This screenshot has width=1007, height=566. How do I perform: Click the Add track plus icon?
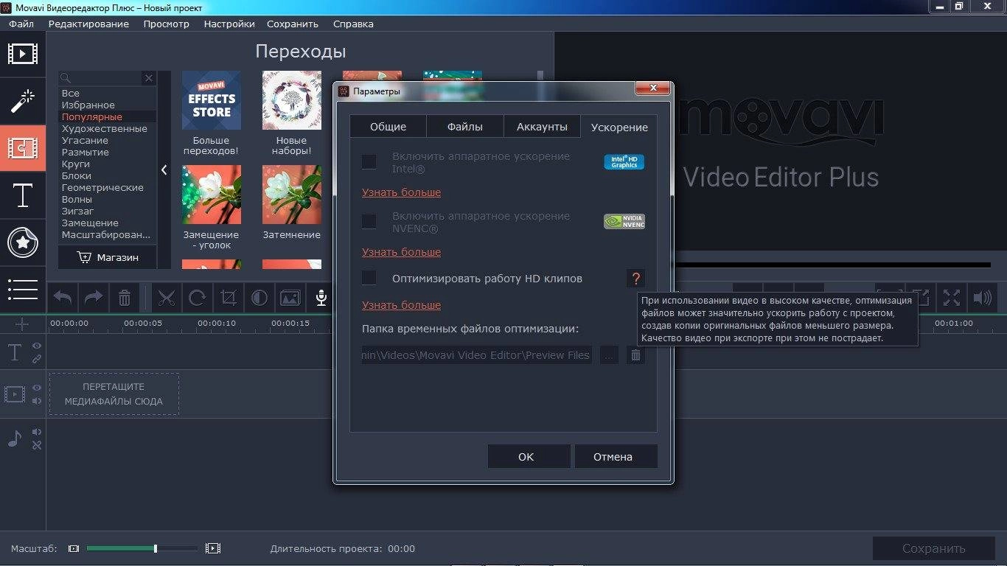[22, 324]
